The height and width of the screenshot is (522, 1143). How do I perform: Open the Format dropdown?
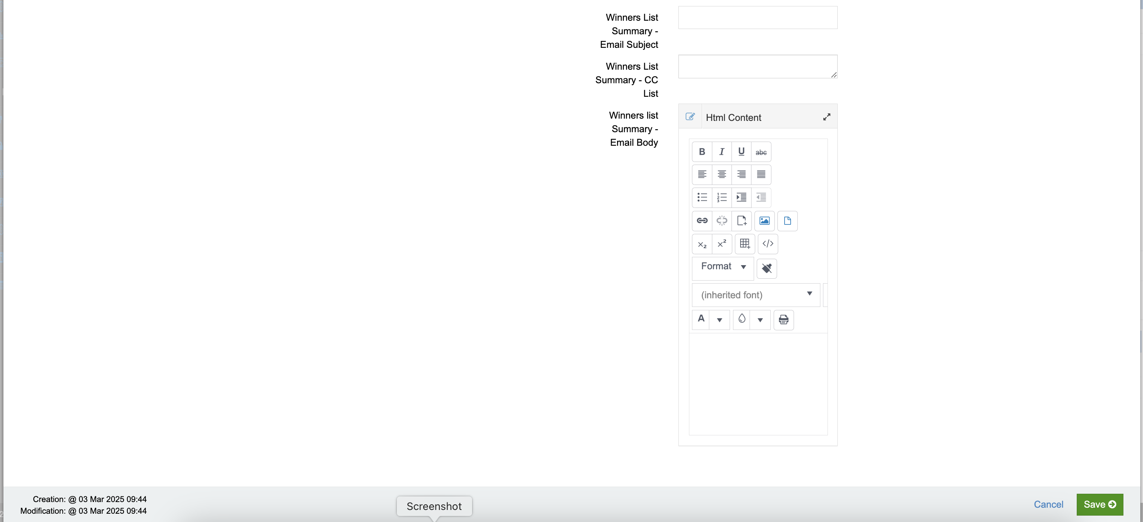point(722,267)
